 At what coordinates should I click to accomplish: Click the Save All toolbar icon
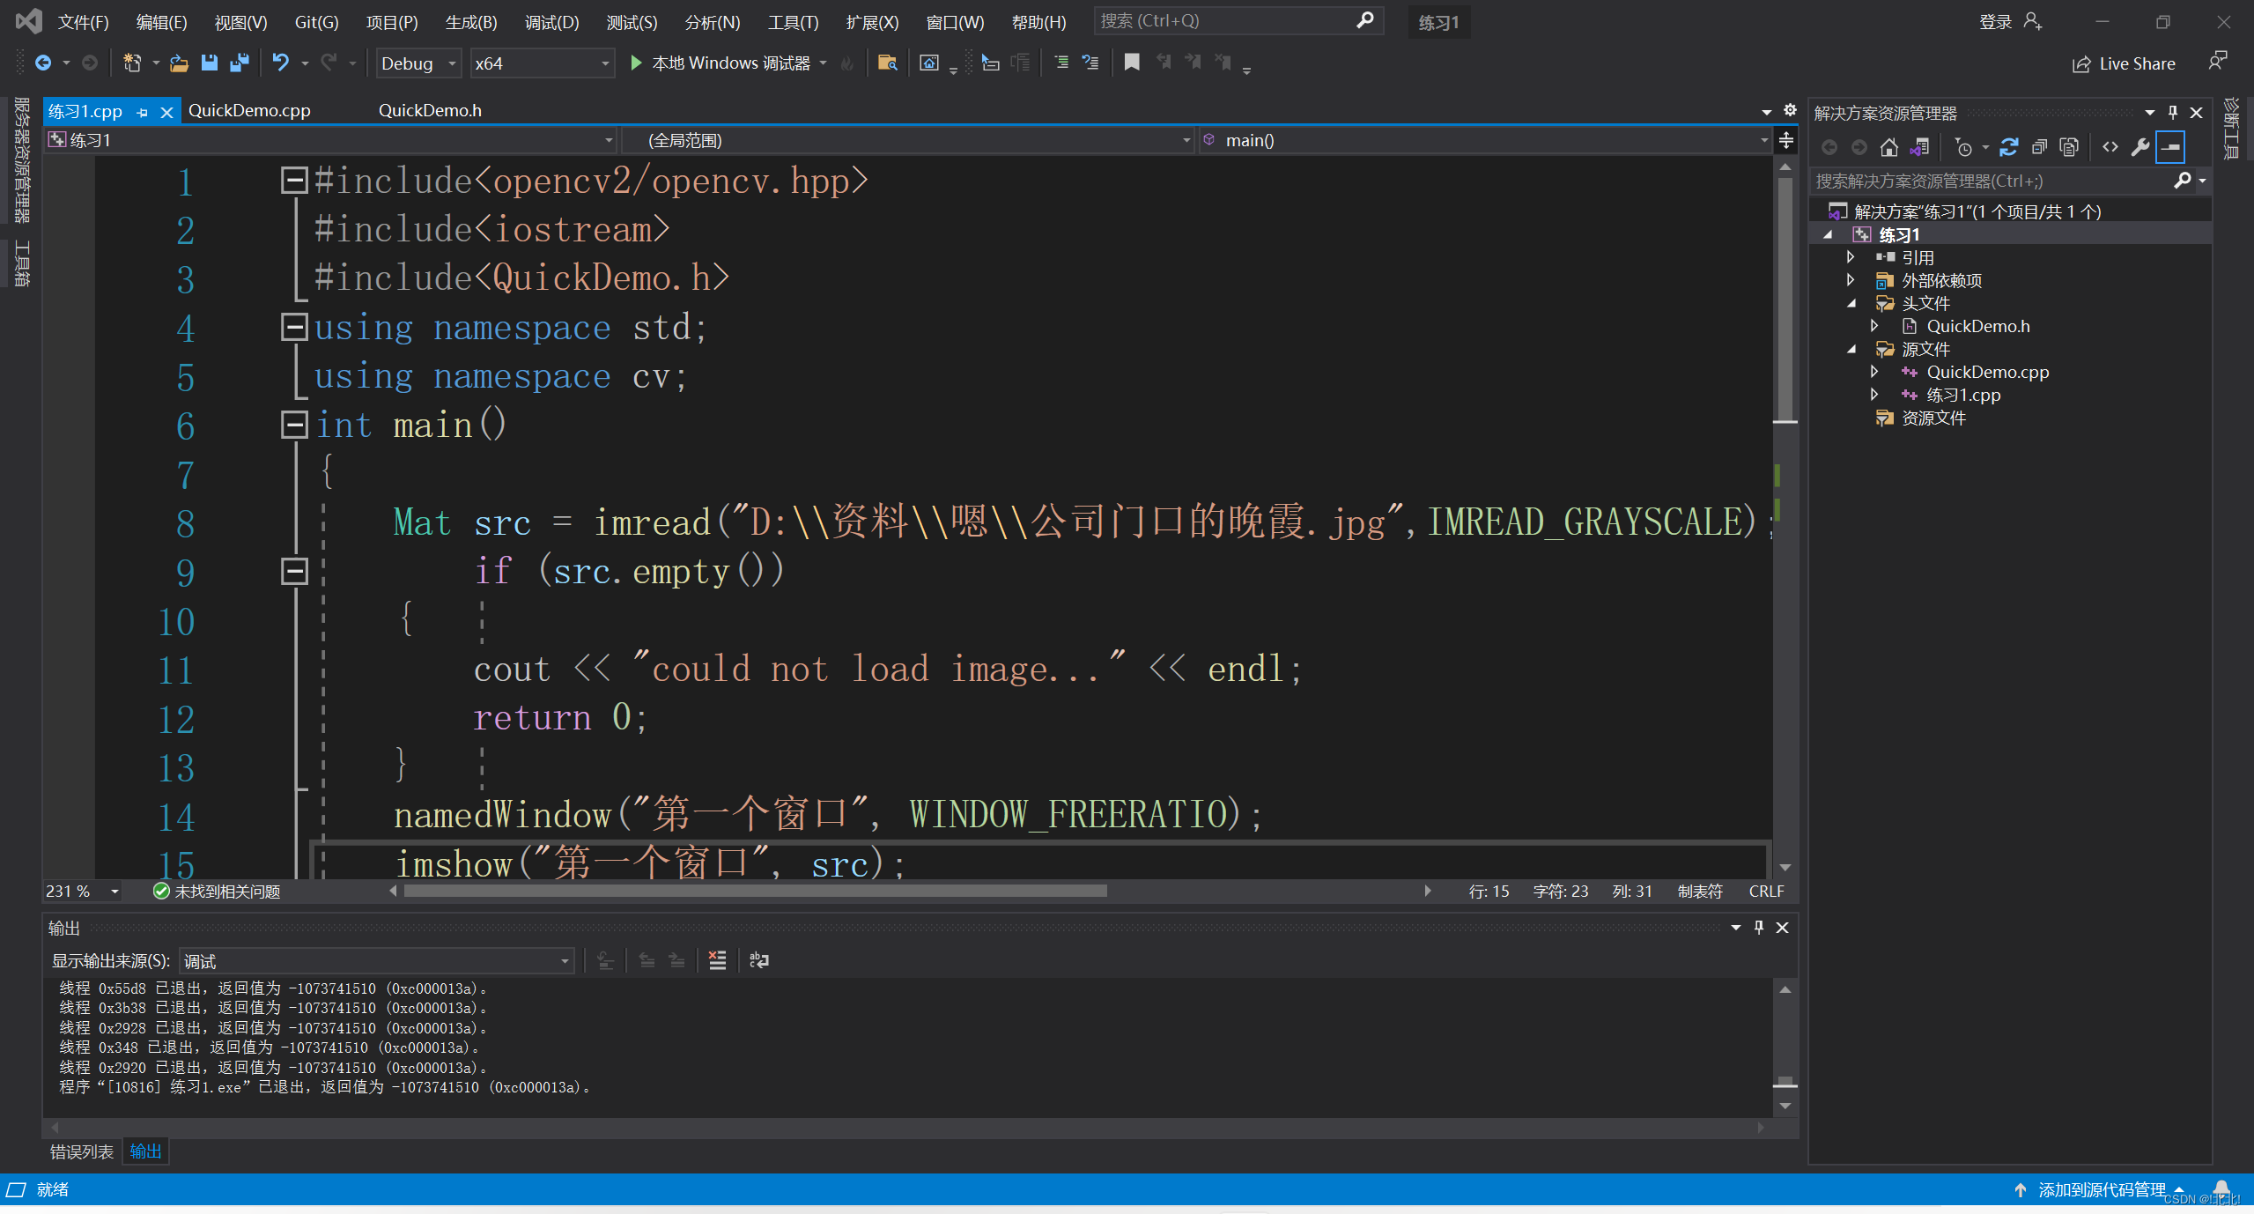[x=239, y=63]
